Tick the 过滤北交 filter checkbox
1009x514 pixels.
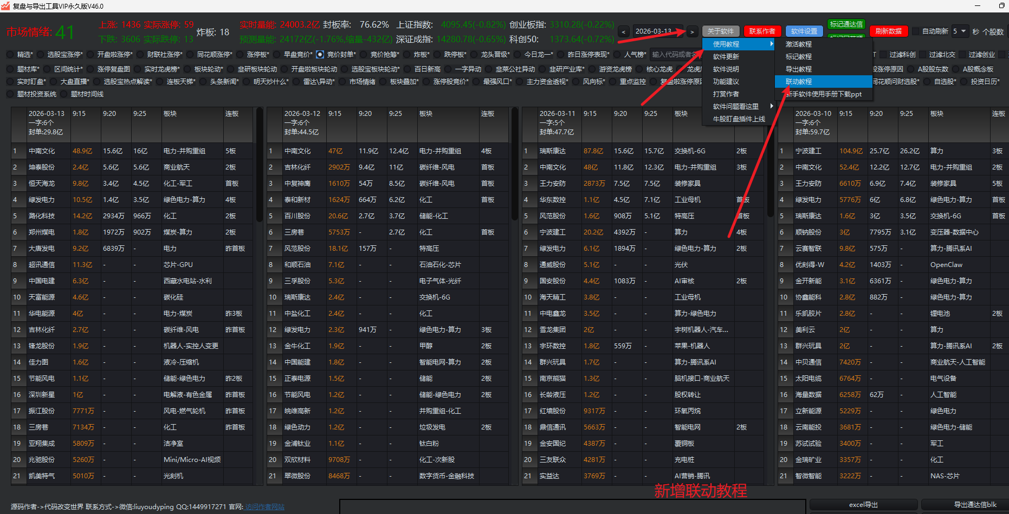click(923, 55)
